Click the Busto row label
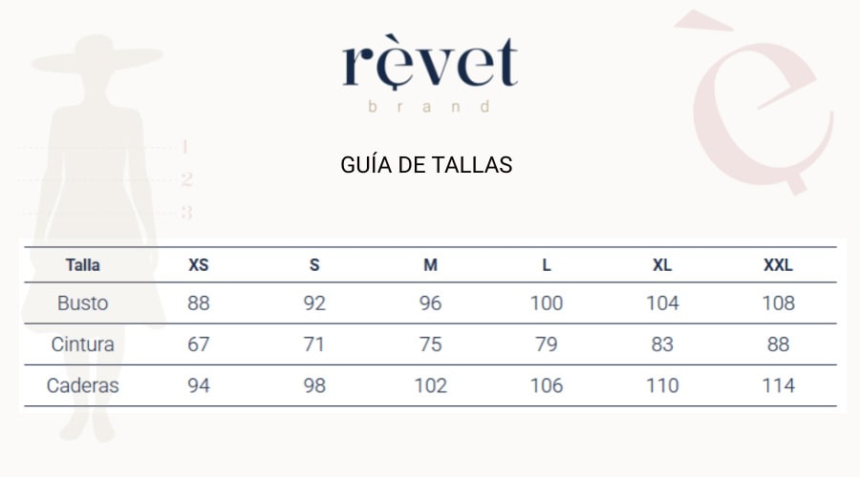Screen dimensions: 860x477 (x=82, y=303)
